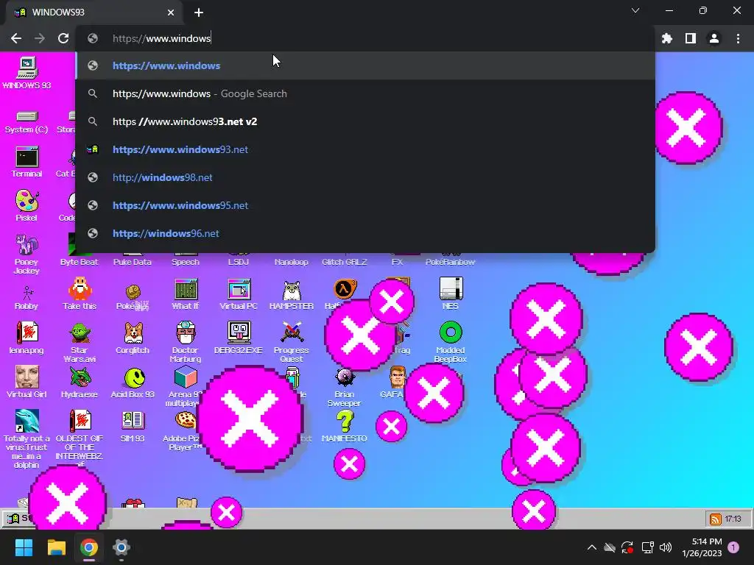The height and width of the screenshot is (565, 754).
Task: Toggle the Chrome side panel button
Action: coord(691,38)
